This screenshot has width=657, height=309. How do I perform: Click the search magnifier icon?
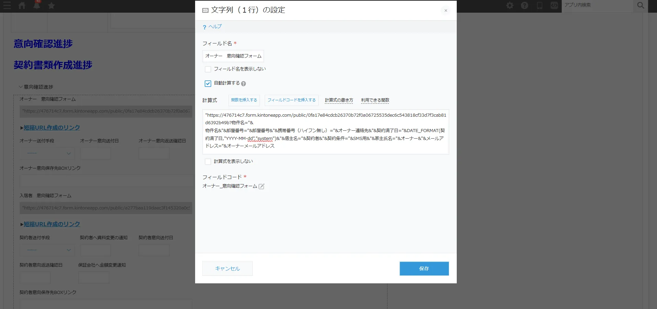(x=641, y=5)
